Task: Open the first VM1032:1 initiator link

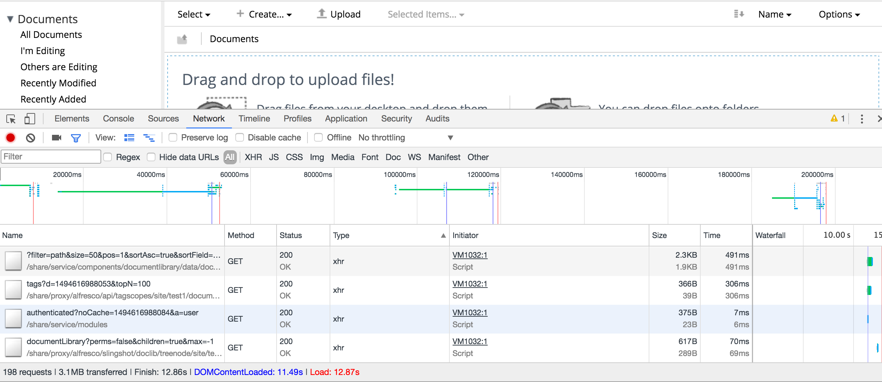Action: pyautogui.click(x=470, y=255)
